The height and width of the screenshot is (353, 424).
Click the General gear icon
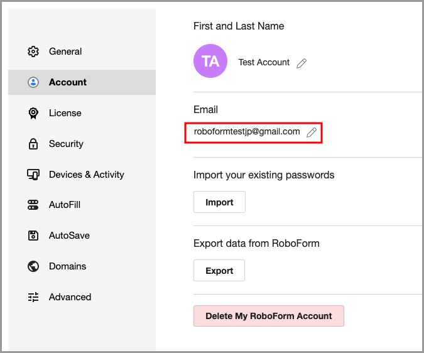pyautogui.click(x=33, y=52)
